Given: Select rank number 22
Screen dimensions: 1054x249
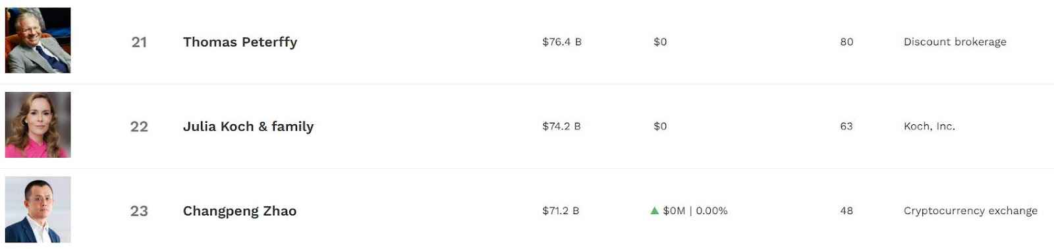Looking at the screenshot, I should point(139,126).
